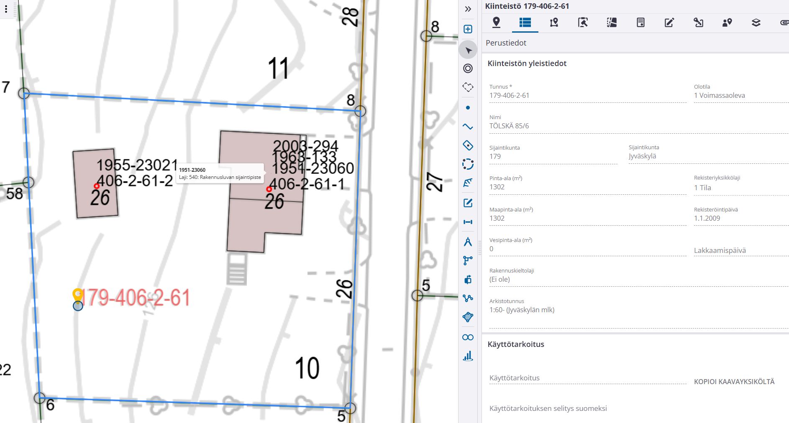Choose the wavy line drawing tool
This screenshot has width=789, height=423.
[x=468, y=127]
